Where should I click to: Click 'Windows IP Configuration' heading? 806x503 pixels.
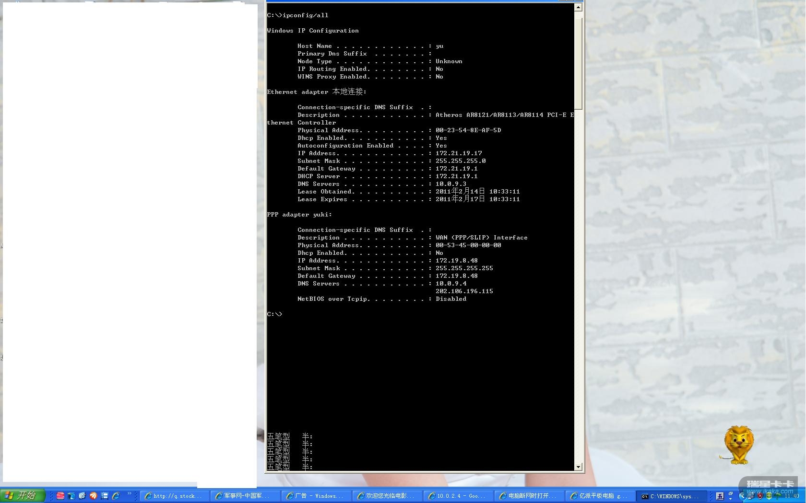point(313,31)
